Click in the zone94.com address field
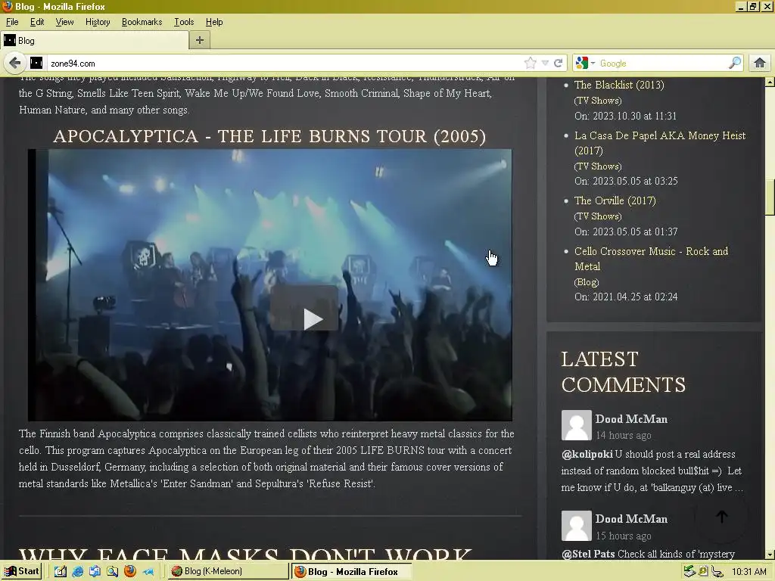Screen dimensions: 775x581 pos(285,64)
